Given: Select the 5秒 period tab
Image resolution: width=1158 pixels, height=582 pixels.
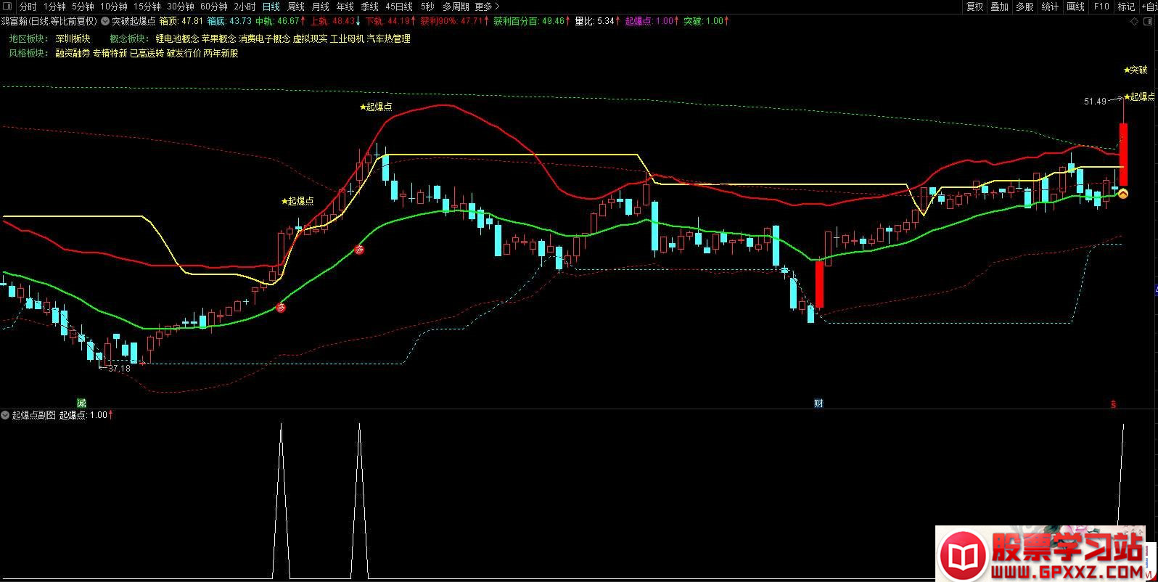Looking at the screenshot, I should pos(427,7).
